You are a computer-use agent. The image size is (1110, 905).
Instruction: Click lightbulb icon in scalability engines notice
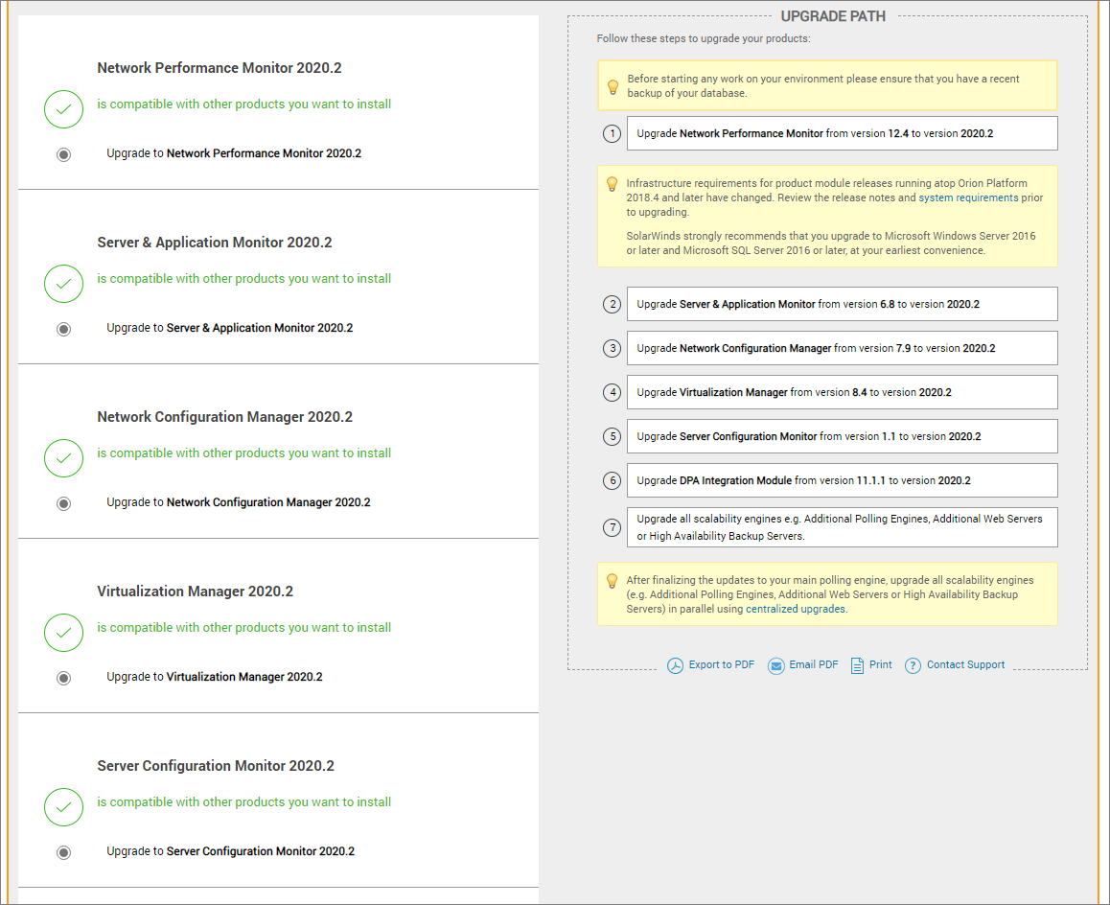pyautogui.click(x=613, y=581)
